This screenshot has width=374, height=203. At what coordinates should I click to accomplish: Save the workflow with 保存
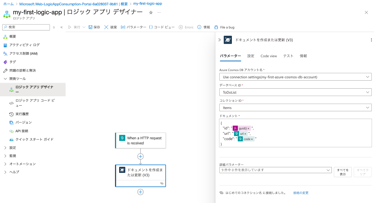94,27
